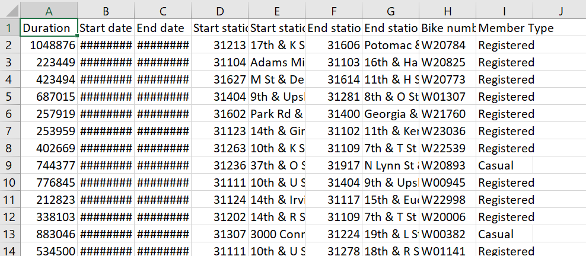Select column A header

pos(49,9)
